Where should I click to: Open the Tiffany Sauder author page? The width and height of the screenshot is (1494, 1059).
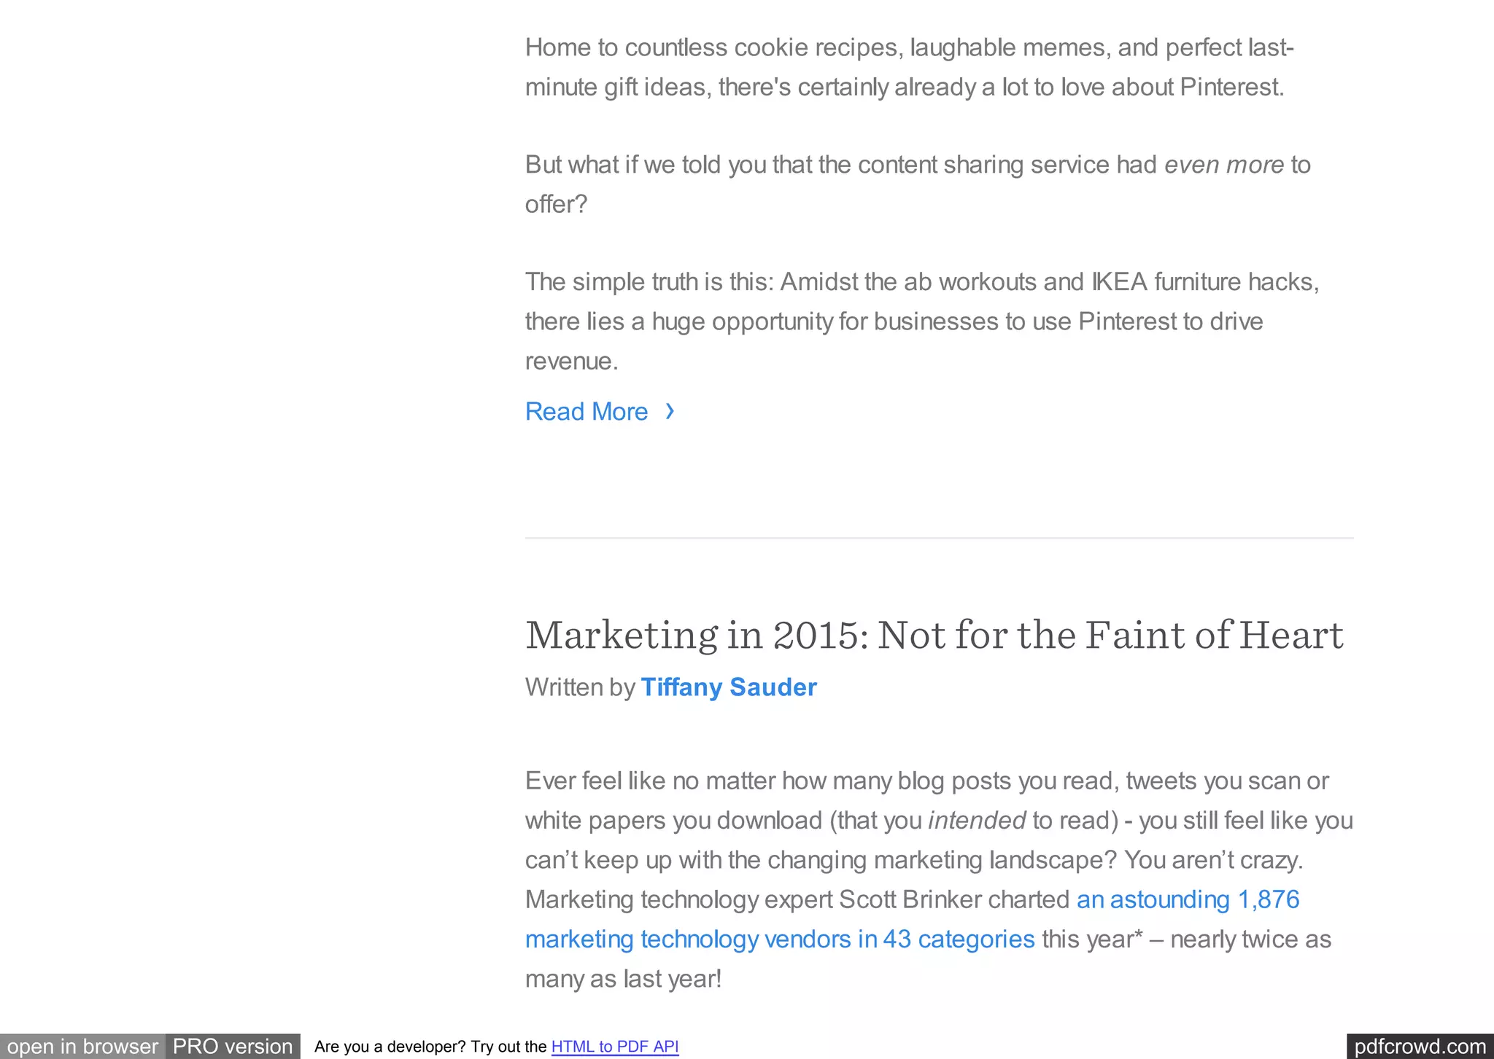(x=728, y=687)
